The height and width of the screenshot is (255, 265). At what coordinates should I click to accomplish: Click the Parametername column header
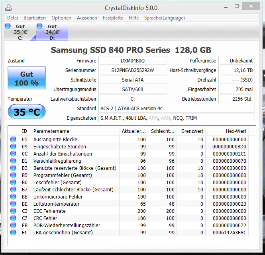(75, 131)
